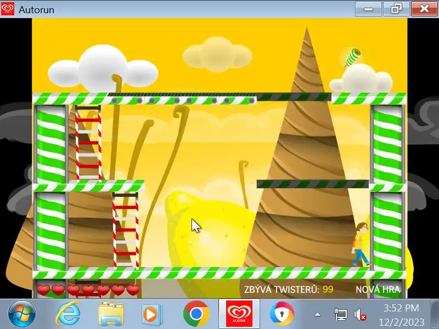
Task: Open Windows Explorer folder icon in taskbar
Action: point(111,314)
